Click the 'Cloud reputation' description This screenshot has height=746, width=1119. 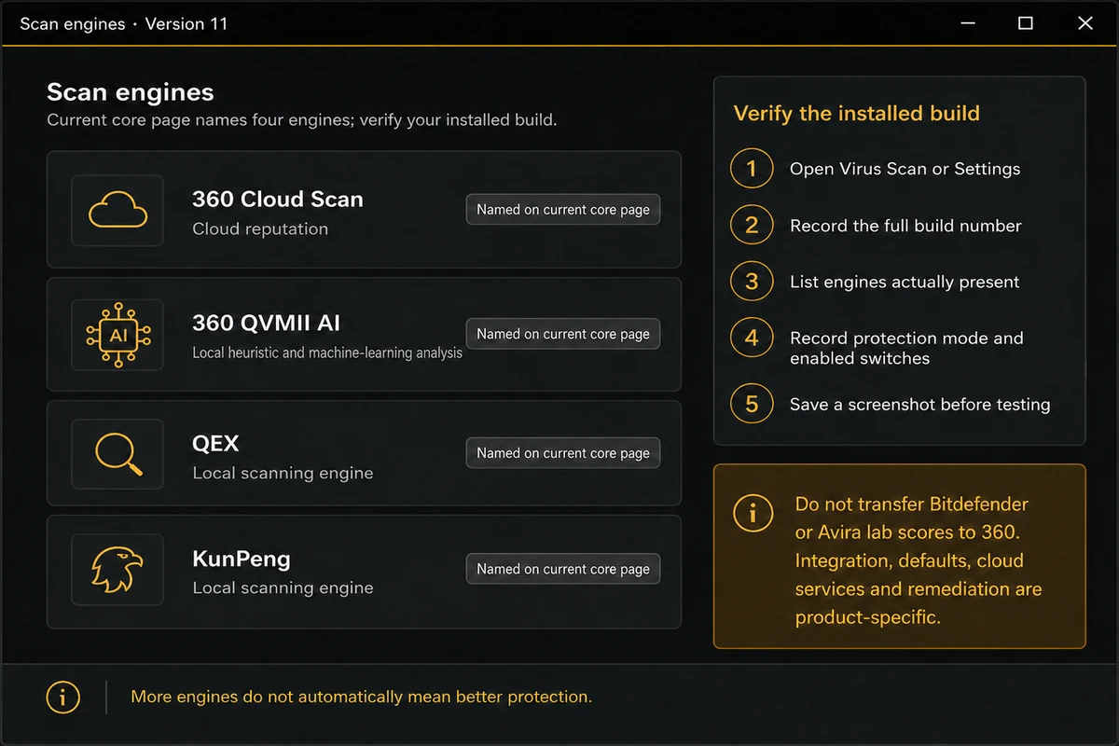click(260, 228)
